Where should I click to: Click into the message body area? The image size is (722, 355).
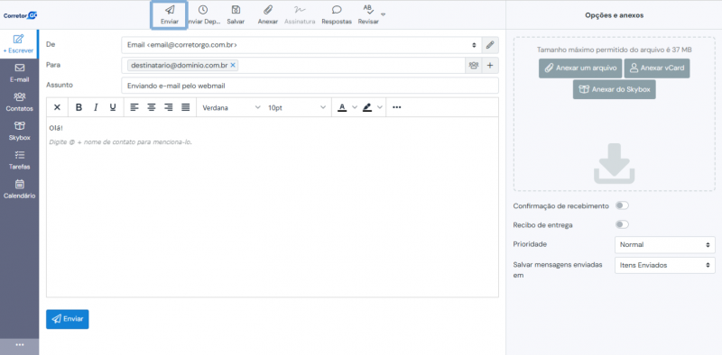[x=273, y=207]
